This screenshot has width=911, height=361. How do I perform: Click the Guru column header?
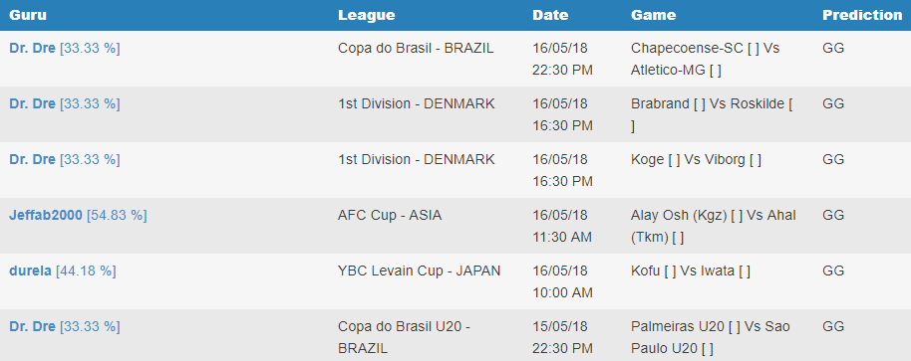click(28, 15)
